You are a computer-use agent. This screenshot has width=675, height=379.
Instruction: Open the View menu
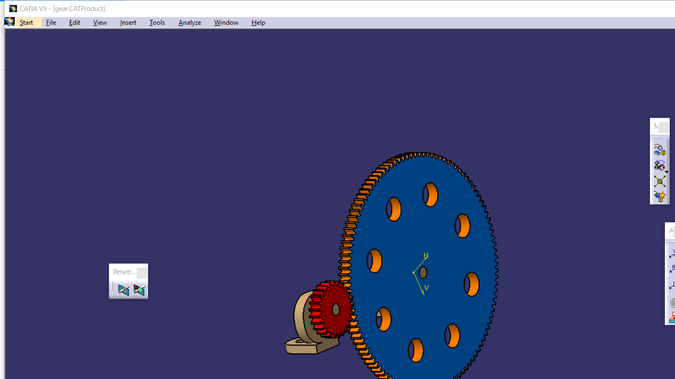[x=100, y=22]
